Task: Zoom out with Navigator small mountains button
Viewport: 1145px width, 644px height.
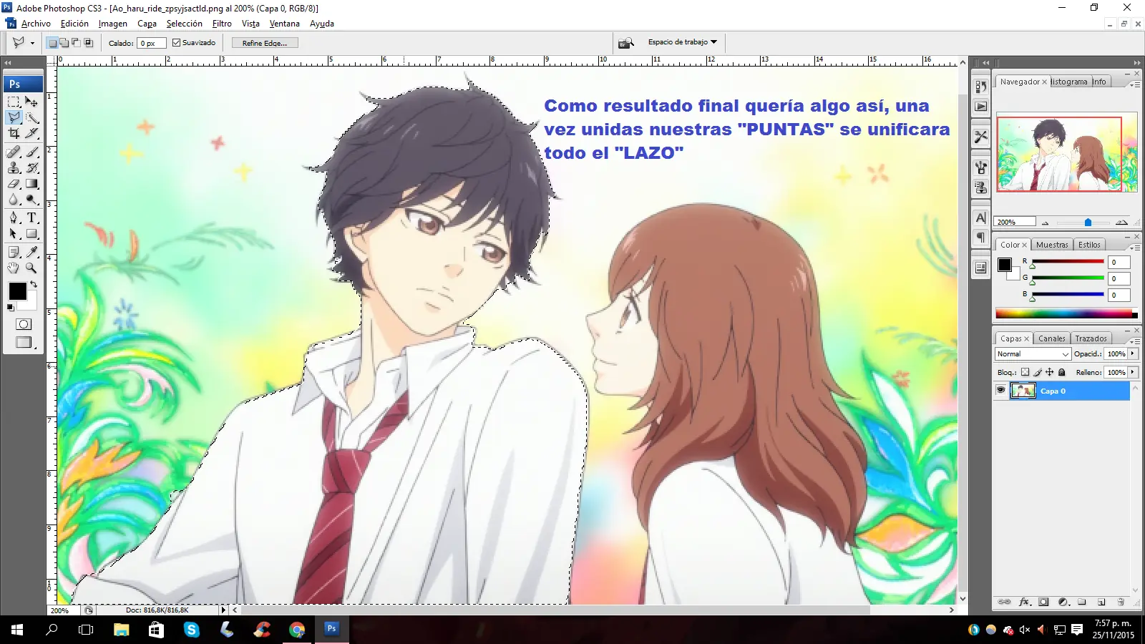Action: [x=1045, y=223]
